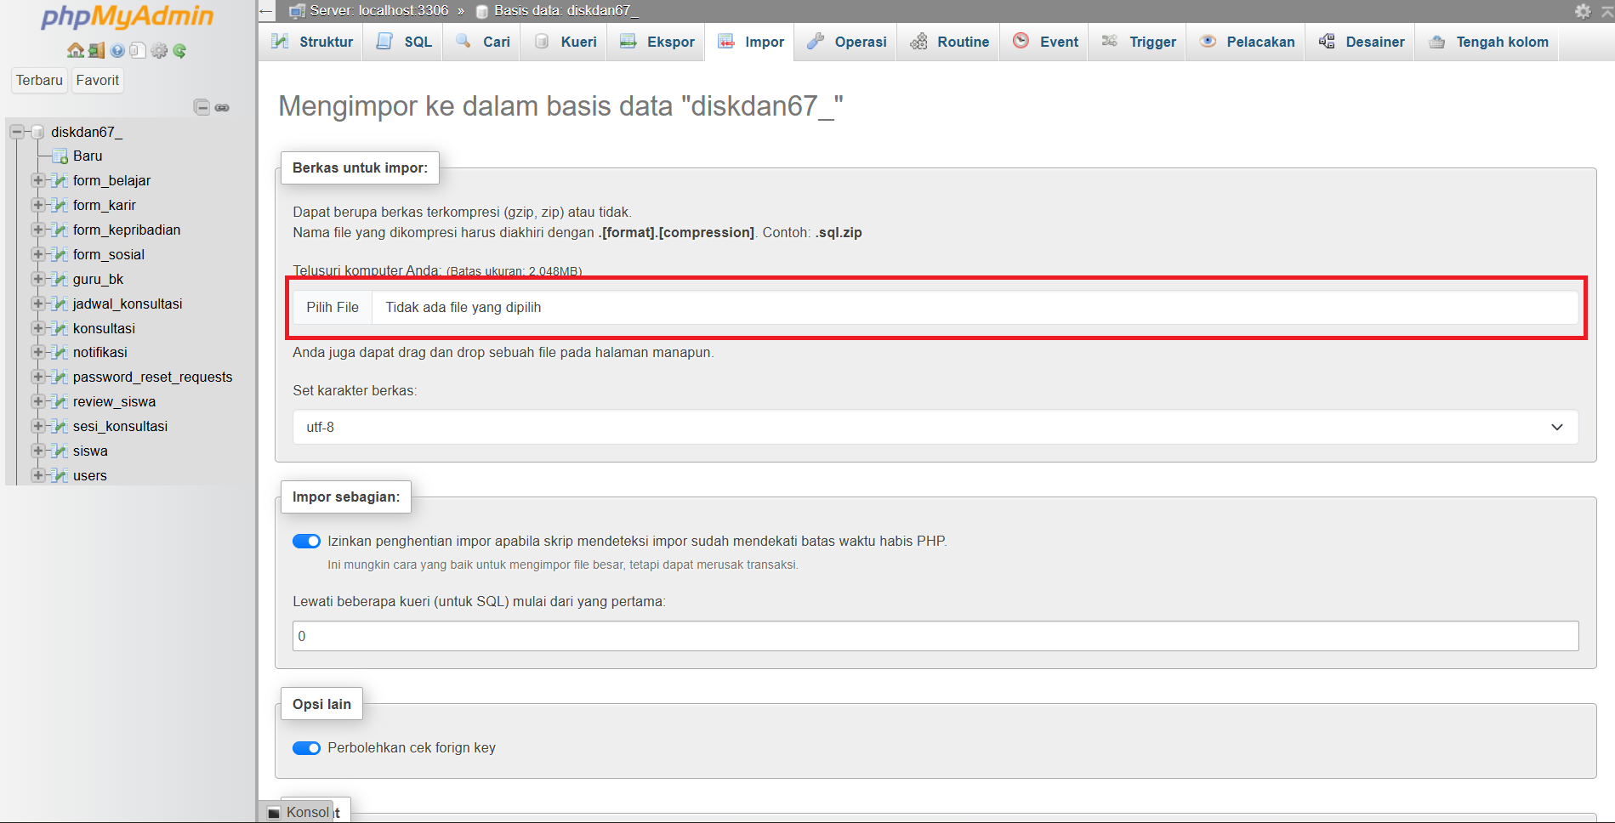Image resolution: width=1615 pixels, height=823 pixels.
Task: Disable the foreign key check switch
Action: [306, 748]
